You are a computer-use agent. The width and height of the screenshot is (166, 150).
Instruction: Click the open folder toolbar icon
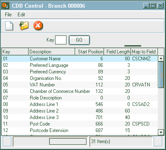click(24, 26)
